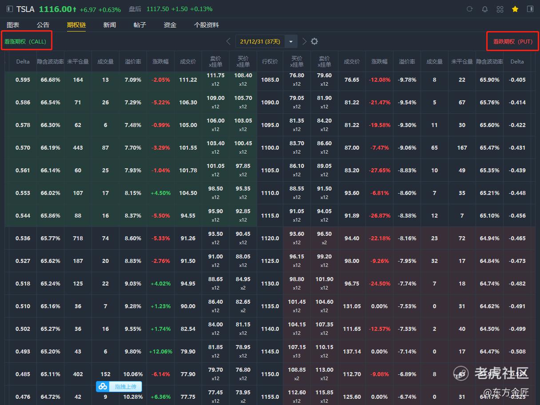The height and width of the screenshot is (405, 540).
Task: Select the 1140.0 strike price
Action: (x=270, y=329)
